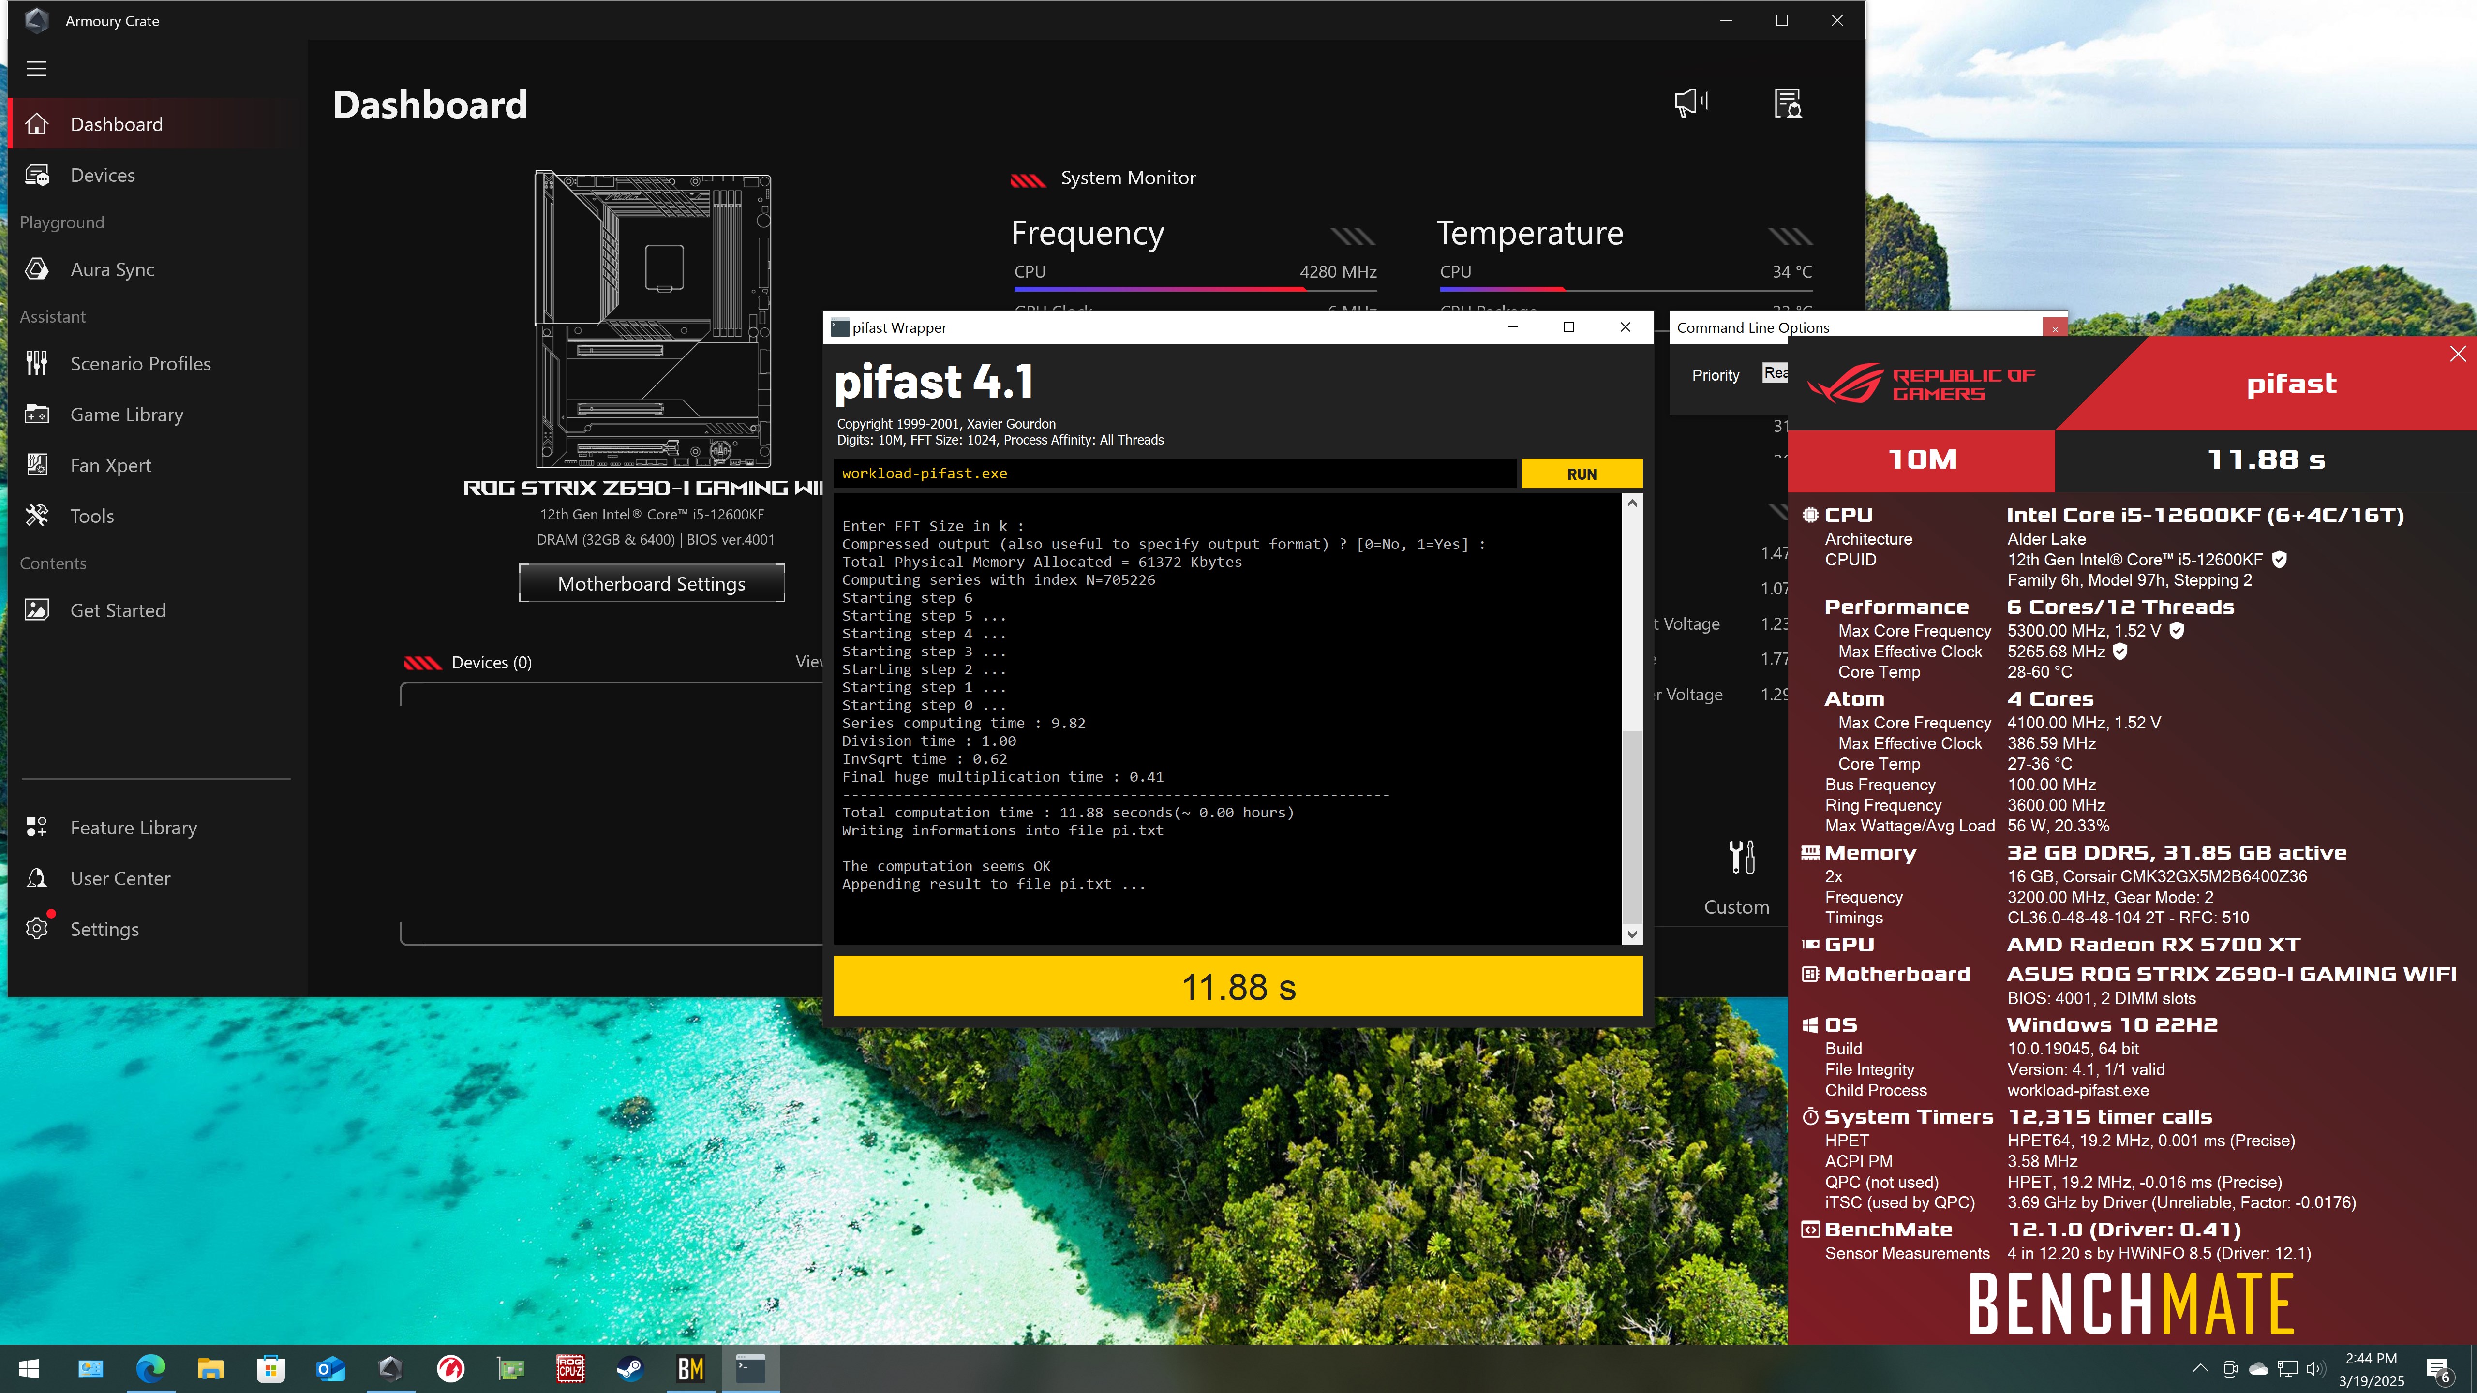
Task: Open Settings gear icon in sidebar
Action: tap(37, 929)
